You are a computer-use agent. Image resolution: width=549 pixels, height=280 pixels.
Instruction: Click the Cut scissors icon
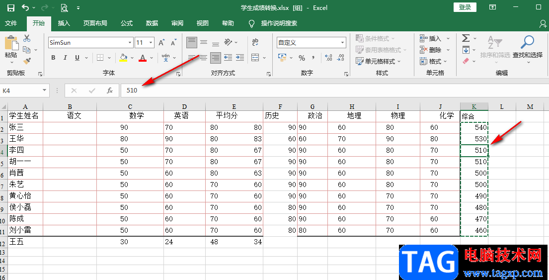coord(27,38)
